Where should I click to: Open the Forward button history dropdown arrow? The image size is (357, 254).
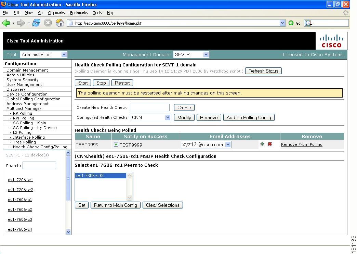pos(29,23)
